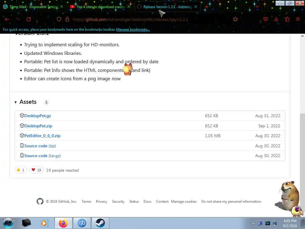Close the YouTube Top 4 sites tab

(129, 7)
